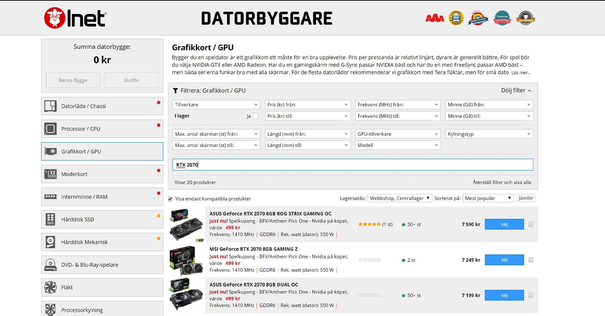Open the Pris (kr) till dropdown
The image size is (605, 316).
tap(307, 116)
